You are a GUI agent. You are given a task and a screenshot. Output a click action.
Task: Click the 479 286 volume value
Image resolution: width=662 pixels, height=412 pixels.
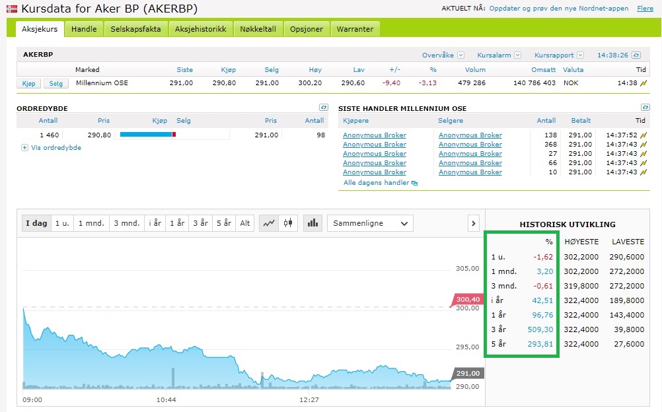472,83
